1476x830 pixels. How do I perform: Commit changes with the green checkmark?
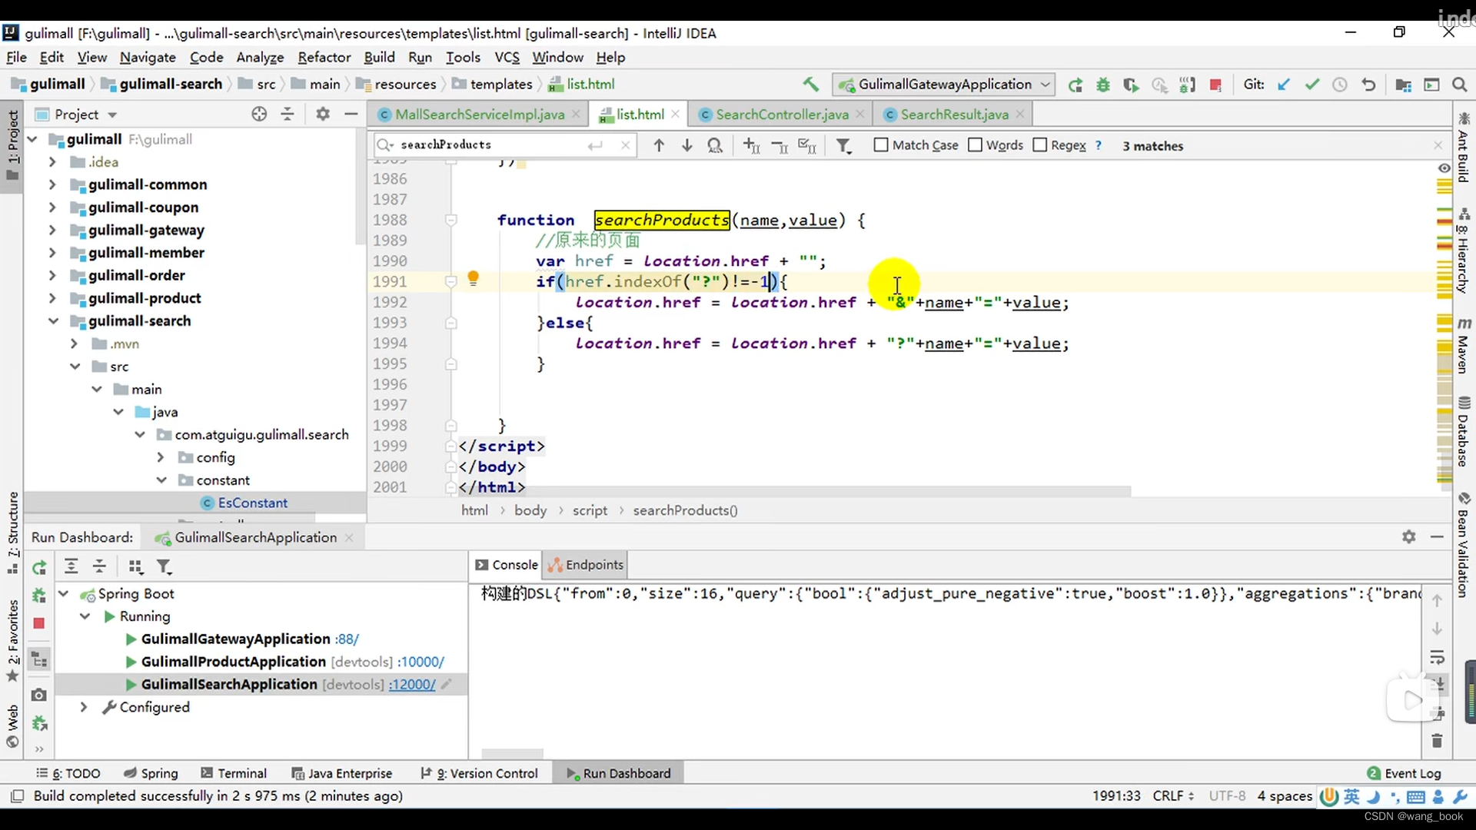pos(1312,85)
